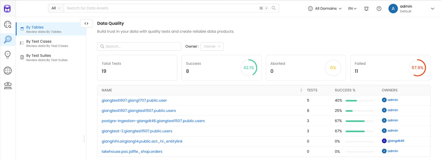Click the Failed 57.9% progress ring

[417, 68]
